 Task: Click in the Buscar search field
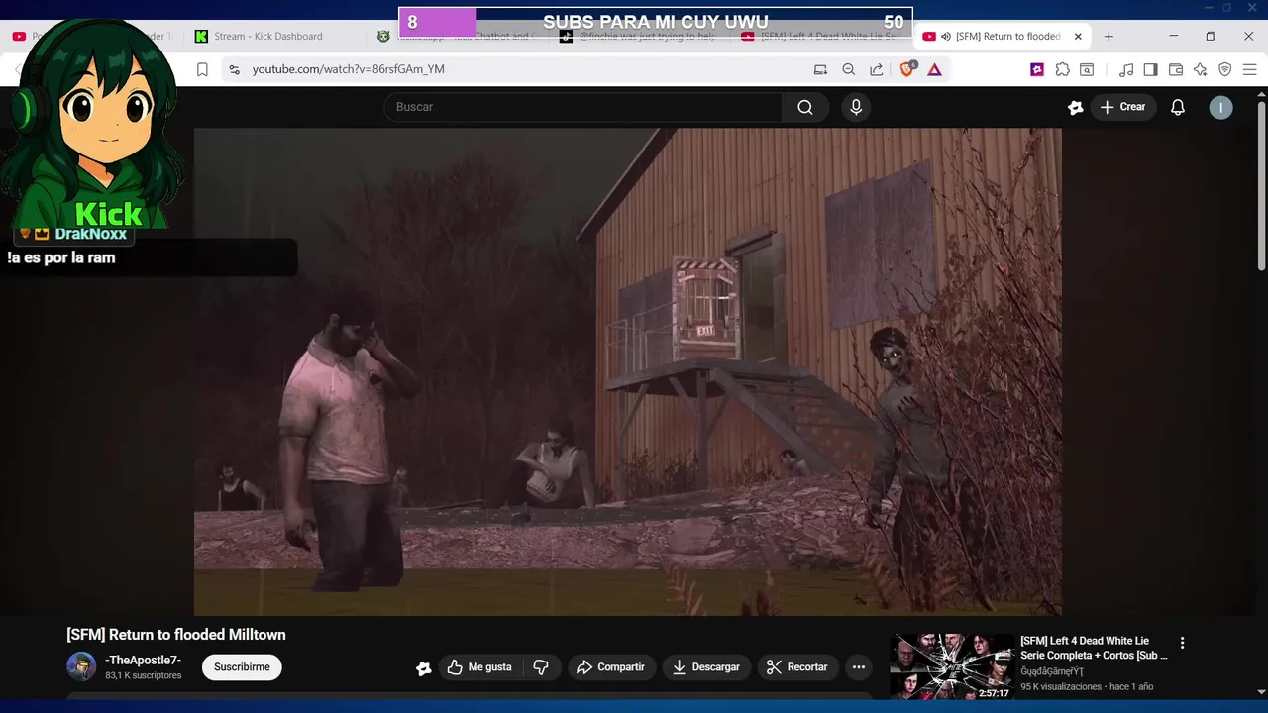pyautogui.click(x=582, y=107)
